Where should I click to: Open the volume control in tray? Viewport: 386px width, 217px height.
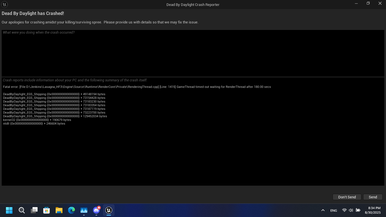[351, 210]
